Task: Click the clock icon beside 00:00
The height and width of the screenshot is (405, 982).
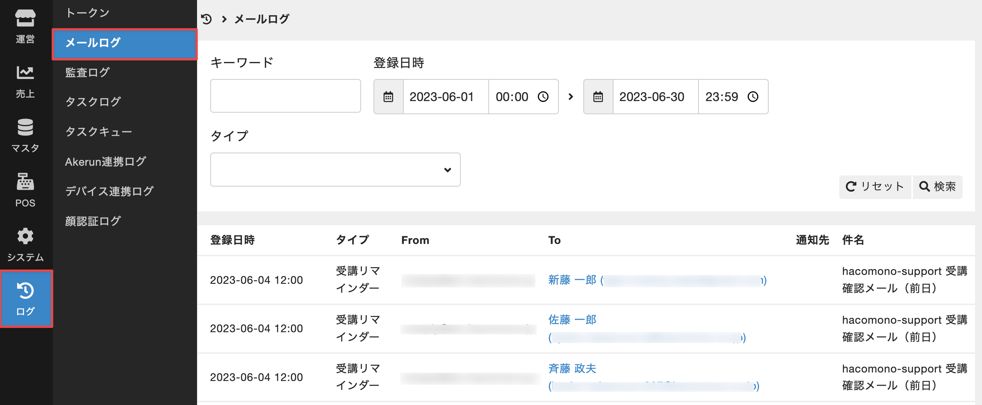Action: pyautogui.click(x=543, y=97)
